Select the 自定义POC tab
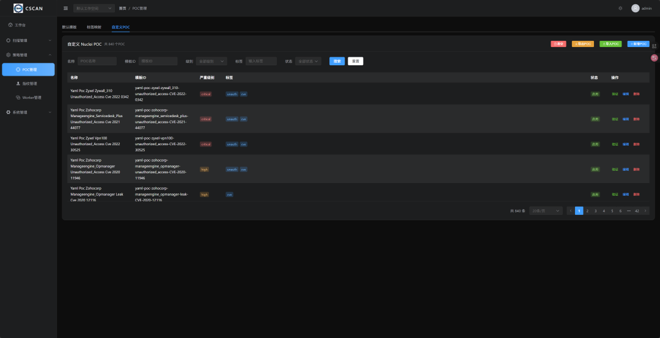 point(121,27)
